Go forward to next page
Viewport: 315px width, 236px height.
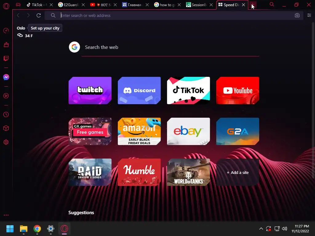pos(28,15)
